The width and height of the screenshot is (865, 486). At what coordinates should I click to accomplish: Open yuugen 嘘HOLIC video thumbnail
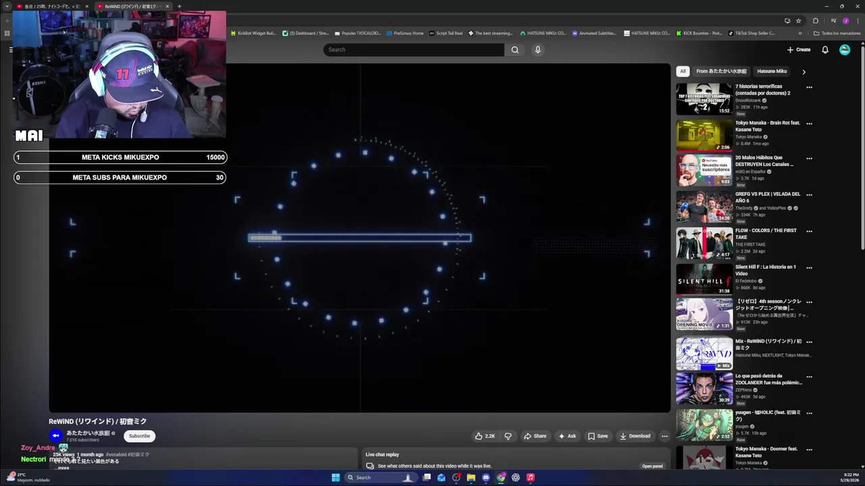coord(704,425)
